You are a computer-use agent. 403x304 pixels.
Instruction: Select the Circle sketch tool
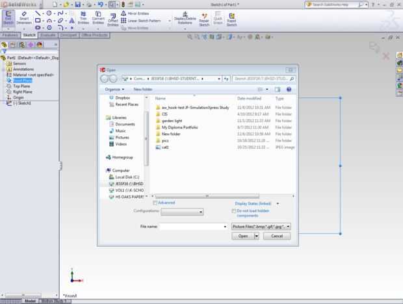(x=49, y=13)
